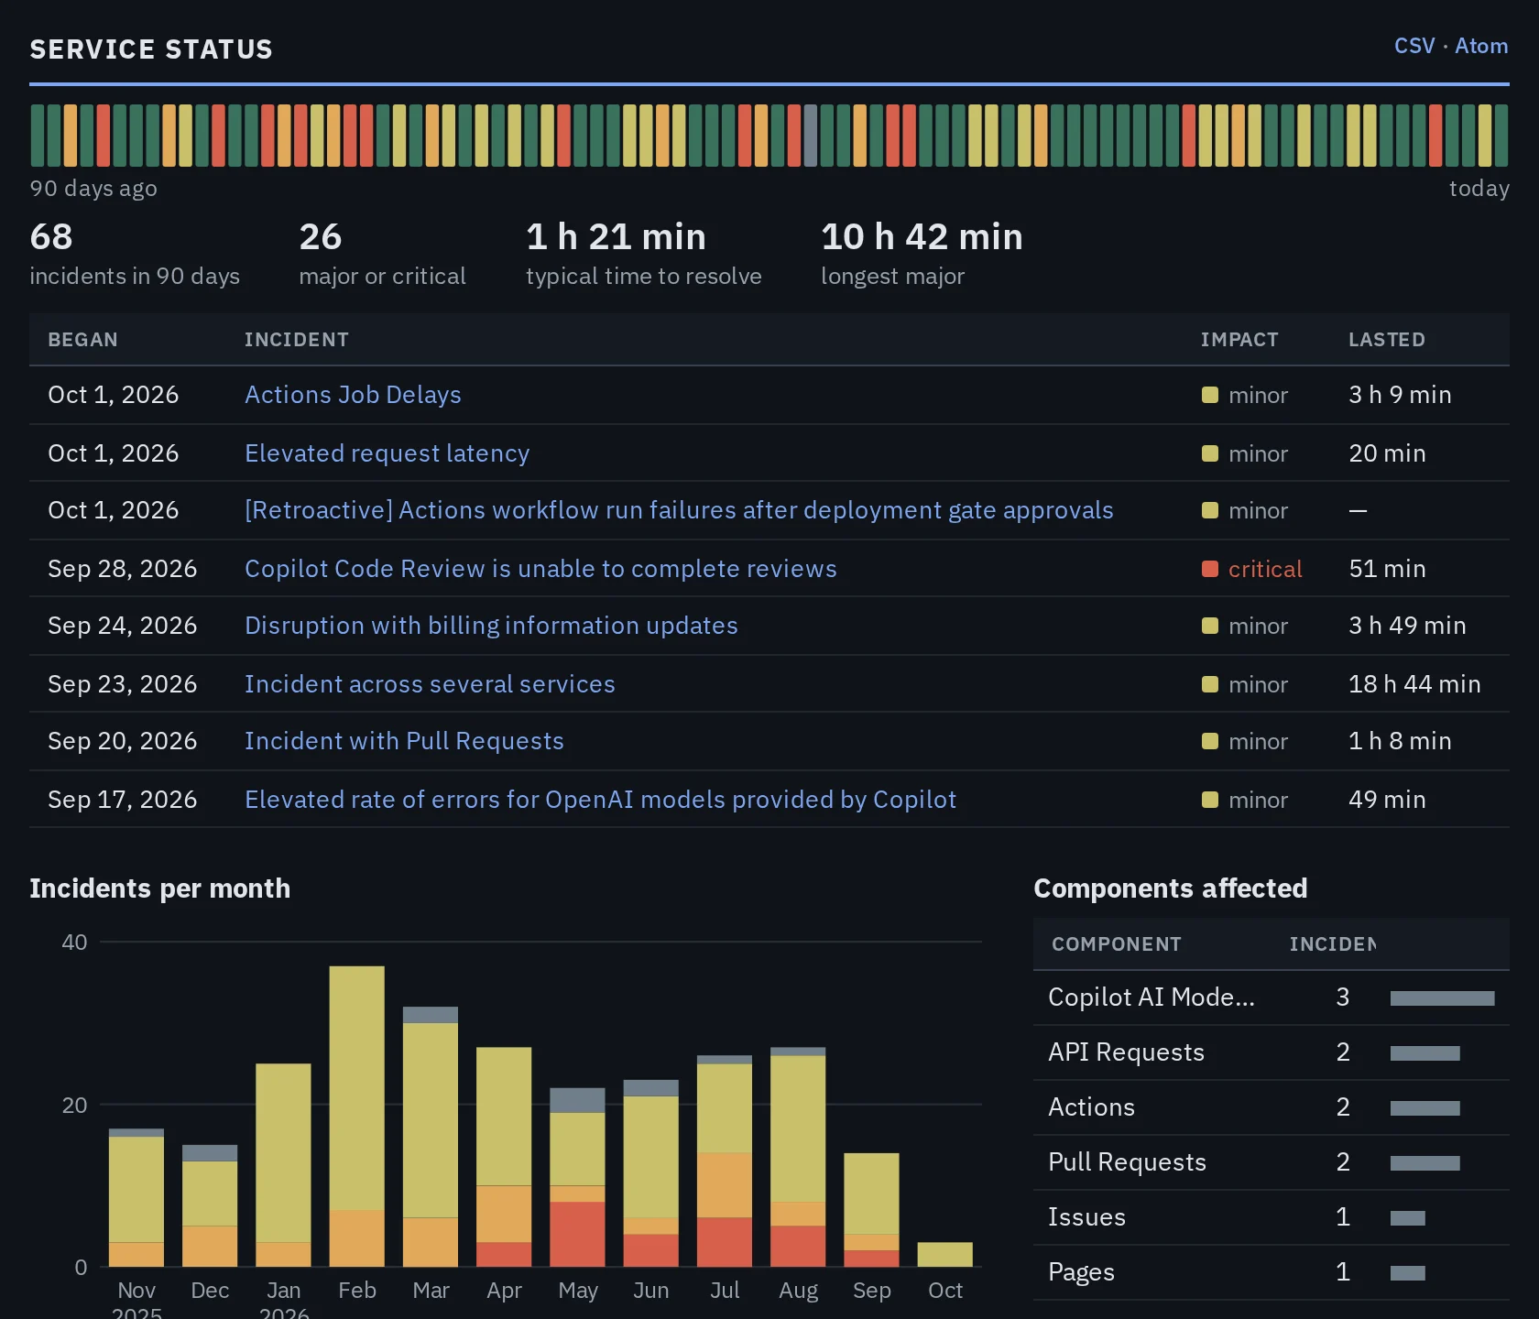
Task: Click the Copilot AI Mode incident count bar
Action: (x=1442, y=998)
